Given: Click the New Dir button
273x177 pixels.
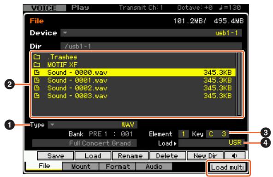Looking at the screenshot, I should tap(205, 156).
